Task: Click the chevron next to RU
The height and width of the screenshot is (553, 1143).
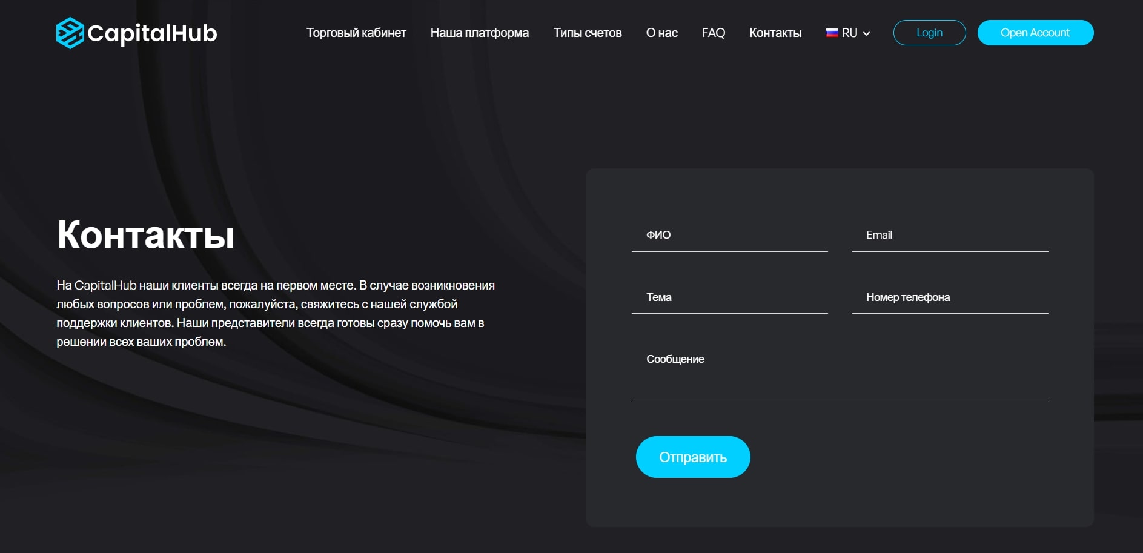Action: click(866, 34)
